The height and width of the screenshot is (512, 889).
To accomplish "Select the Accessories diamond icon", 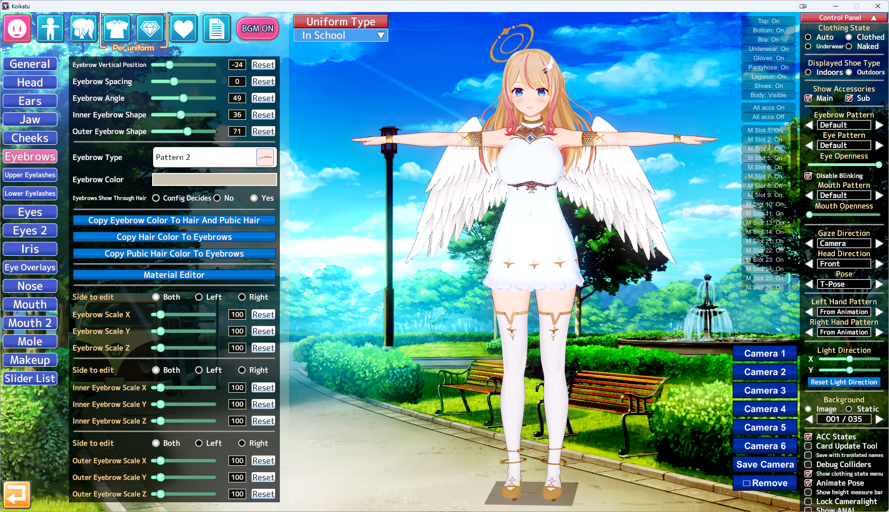I will click(150, 29).
